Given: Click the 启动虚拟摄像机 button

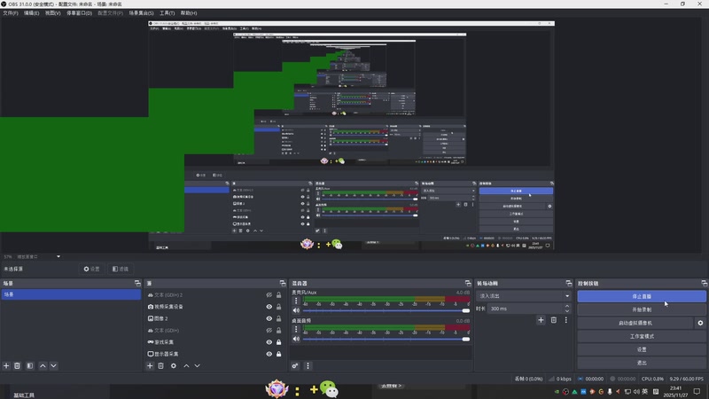Looking at the screenshot, I should [635, 323].
